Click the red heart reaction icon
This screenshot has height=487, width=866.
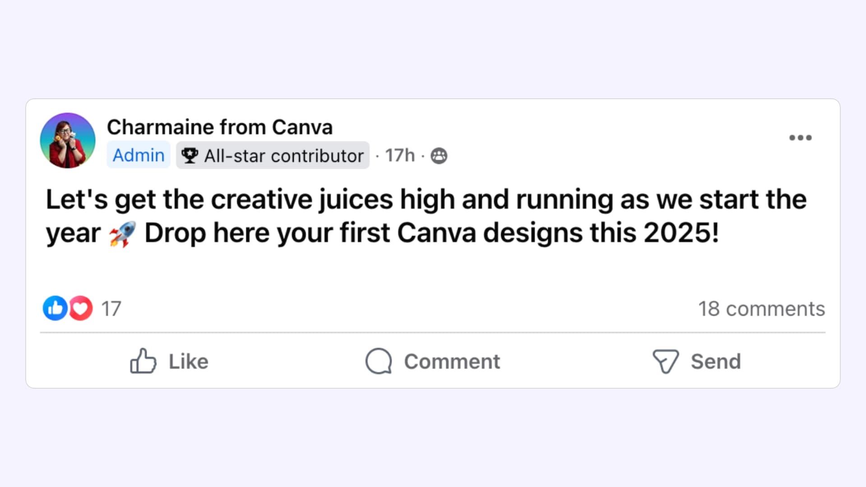[81, 308]
